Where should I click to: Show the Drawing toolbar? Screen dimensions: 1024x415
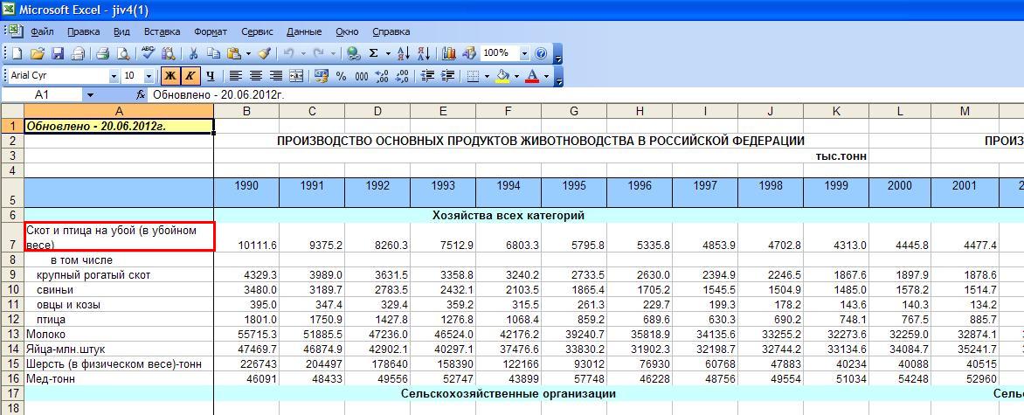click(x=468, y=53)
